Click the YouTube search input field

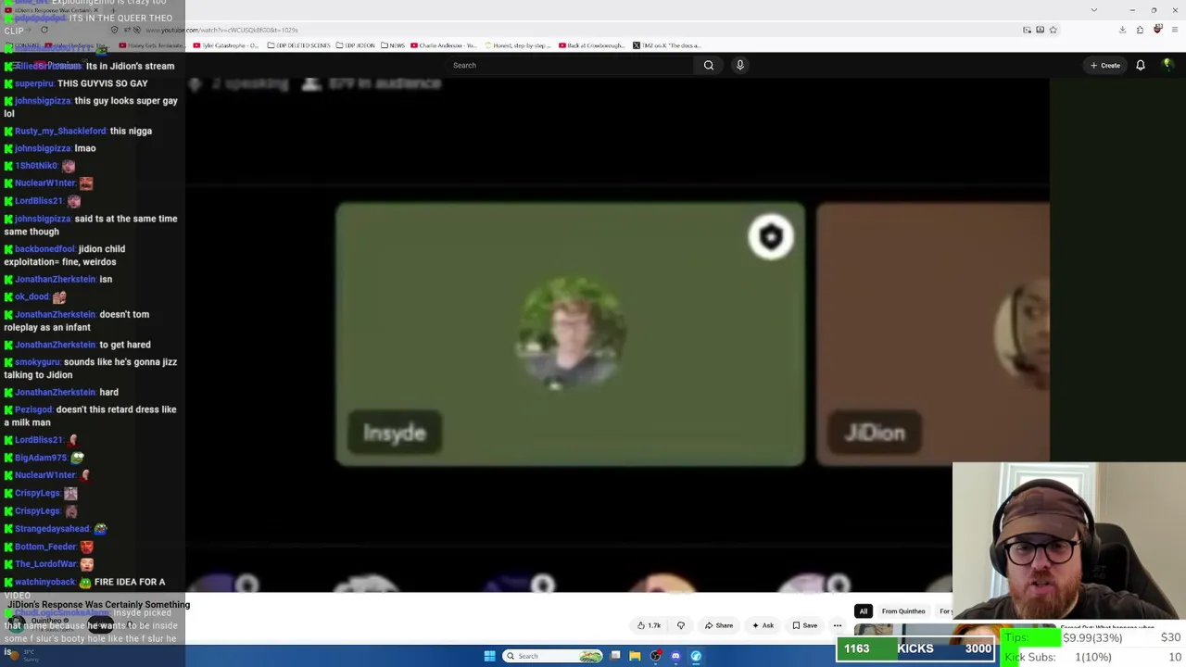pyautogui.click(x=570, y=65)
